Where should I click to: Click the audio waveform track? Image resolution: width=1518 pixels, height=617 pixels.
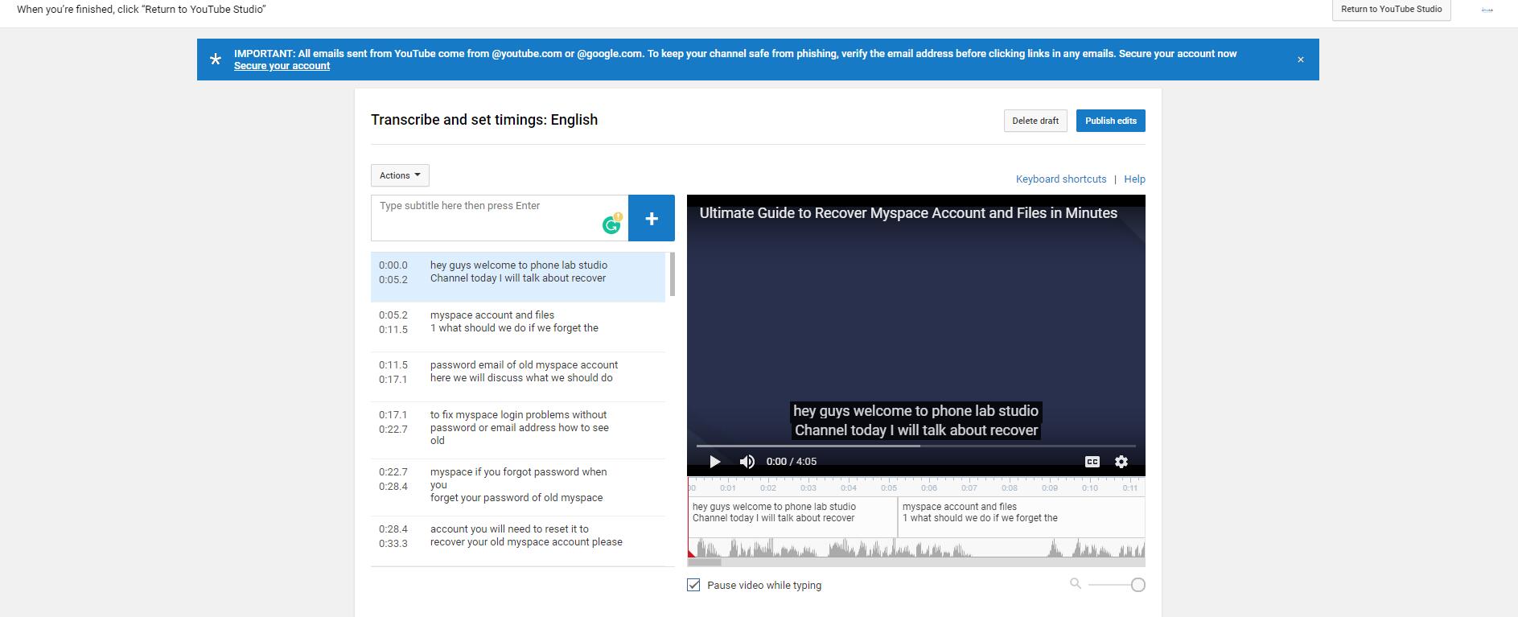click(916, 548)
